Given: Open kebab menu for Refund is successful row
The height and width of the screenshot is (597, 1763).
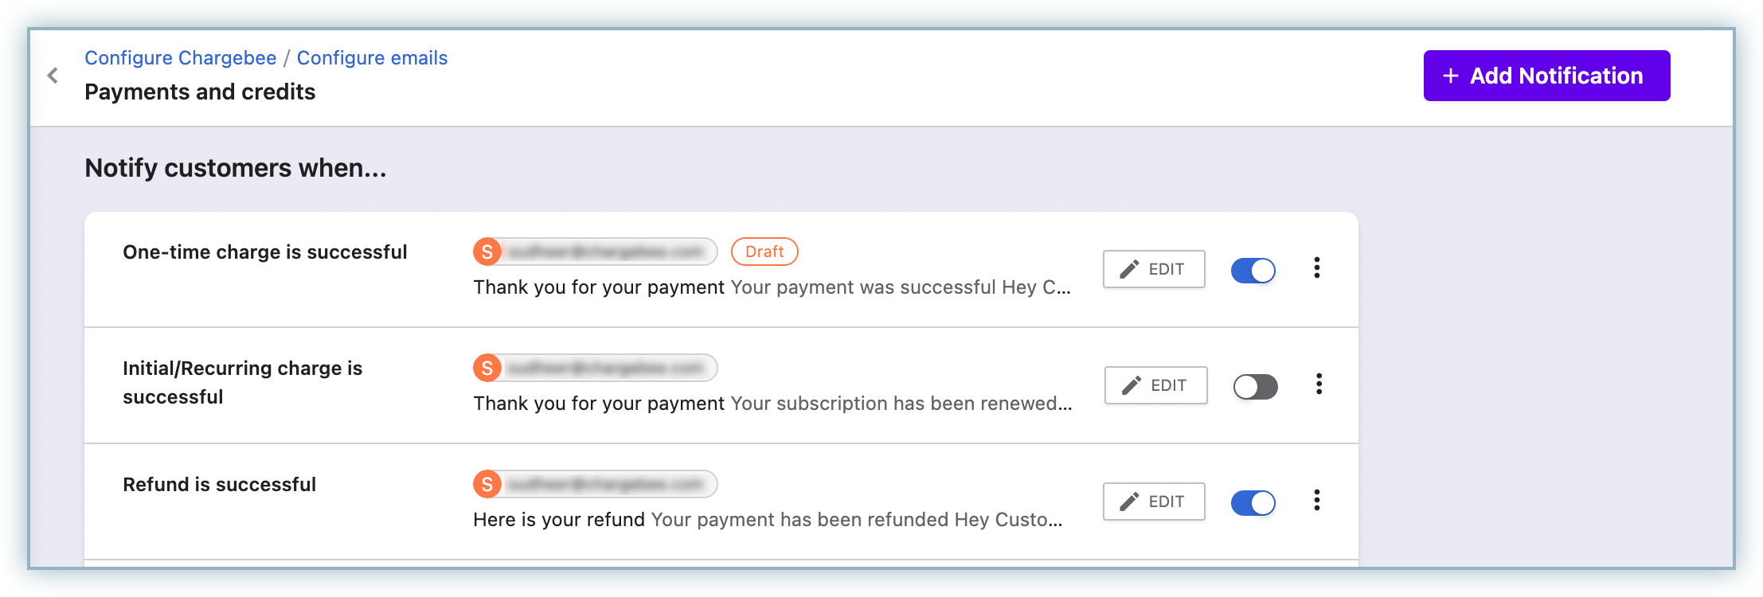Looking at the screenshot, I should click(x=1317, y=501).
